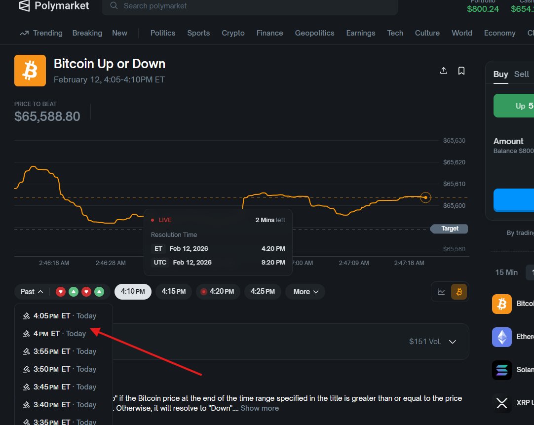Click the Target price label
This screenshot has width=534, height=425.
click(449, 229)
